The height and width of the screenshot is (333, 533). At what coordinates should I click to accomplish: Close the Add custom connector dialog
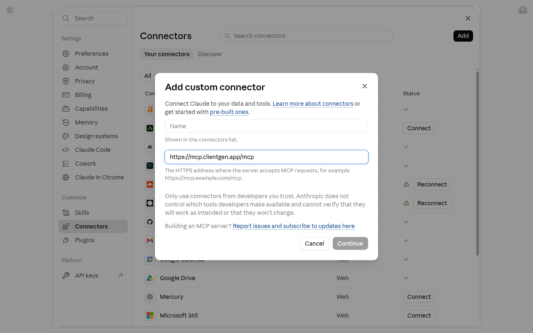365,86
